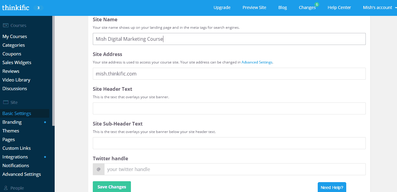The height and width of the screenshot is (192, 397).
Task: Click the thinkific logo
Action: click(x=16, y=7)
